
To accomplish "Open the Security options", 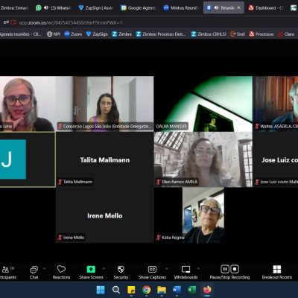I will (x=121, y=272).
